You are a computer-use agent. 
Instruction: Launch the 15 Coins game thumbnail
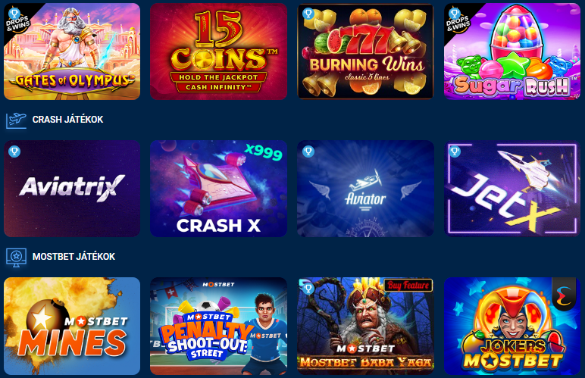pos(219,52)
